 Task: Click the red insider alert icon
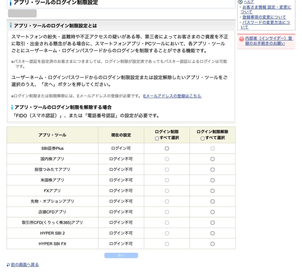241,39
